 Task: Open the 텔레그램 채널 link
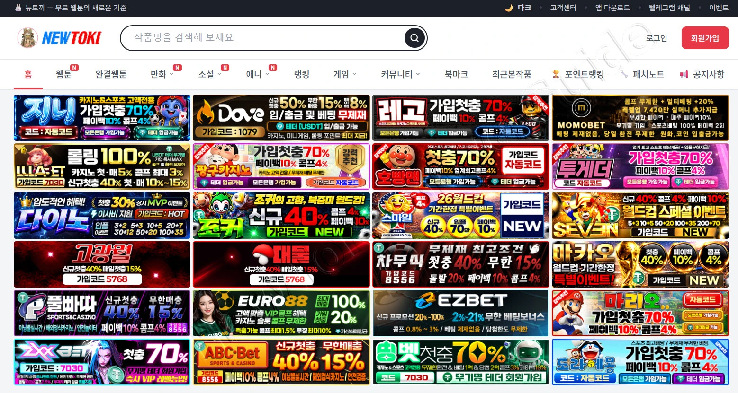tap(669, 8)
